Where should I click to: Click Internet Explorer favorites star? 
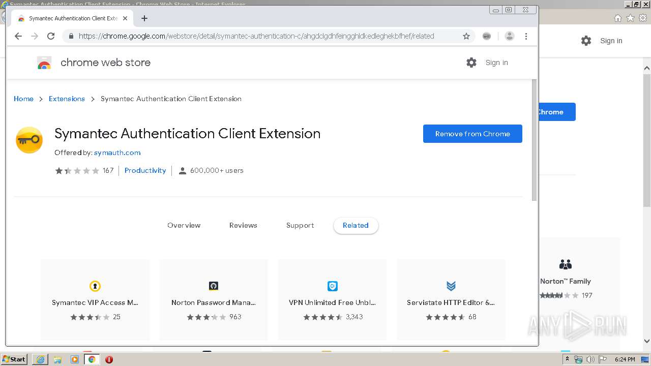pyautogui.click(x=630, y=18)
